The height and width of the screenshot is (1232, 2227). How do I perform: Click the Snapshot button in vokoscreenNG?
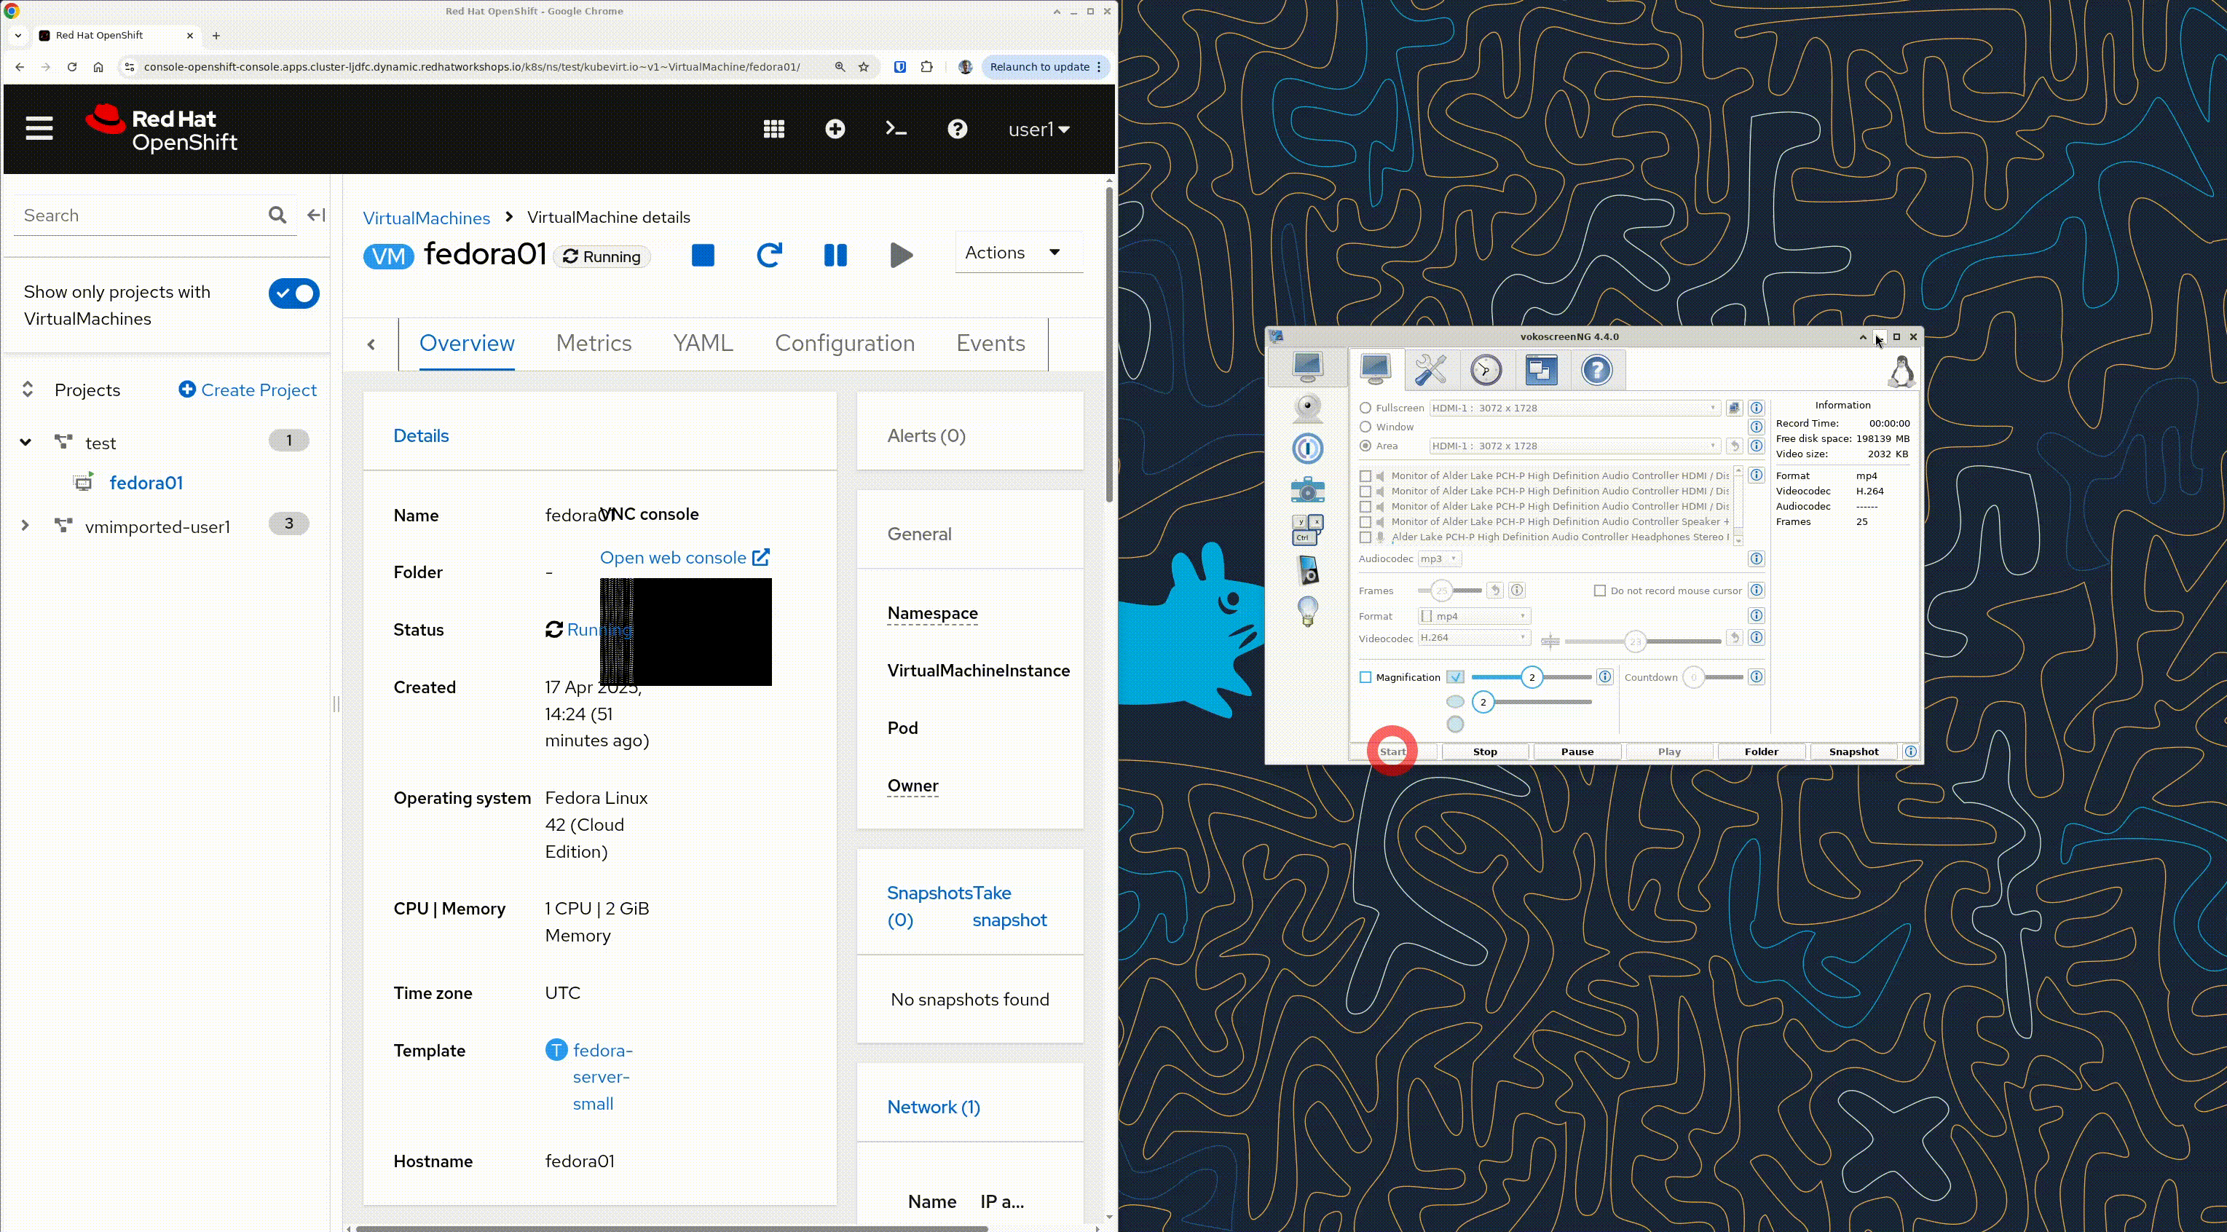point(1853,751)
